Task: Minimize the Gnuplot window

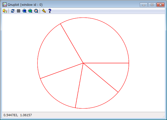Action: pyautogui.click(x=144, y=5)
